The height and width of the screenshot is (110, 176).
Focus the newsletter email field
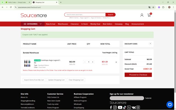pyautogui.click(x=127, y=98)
